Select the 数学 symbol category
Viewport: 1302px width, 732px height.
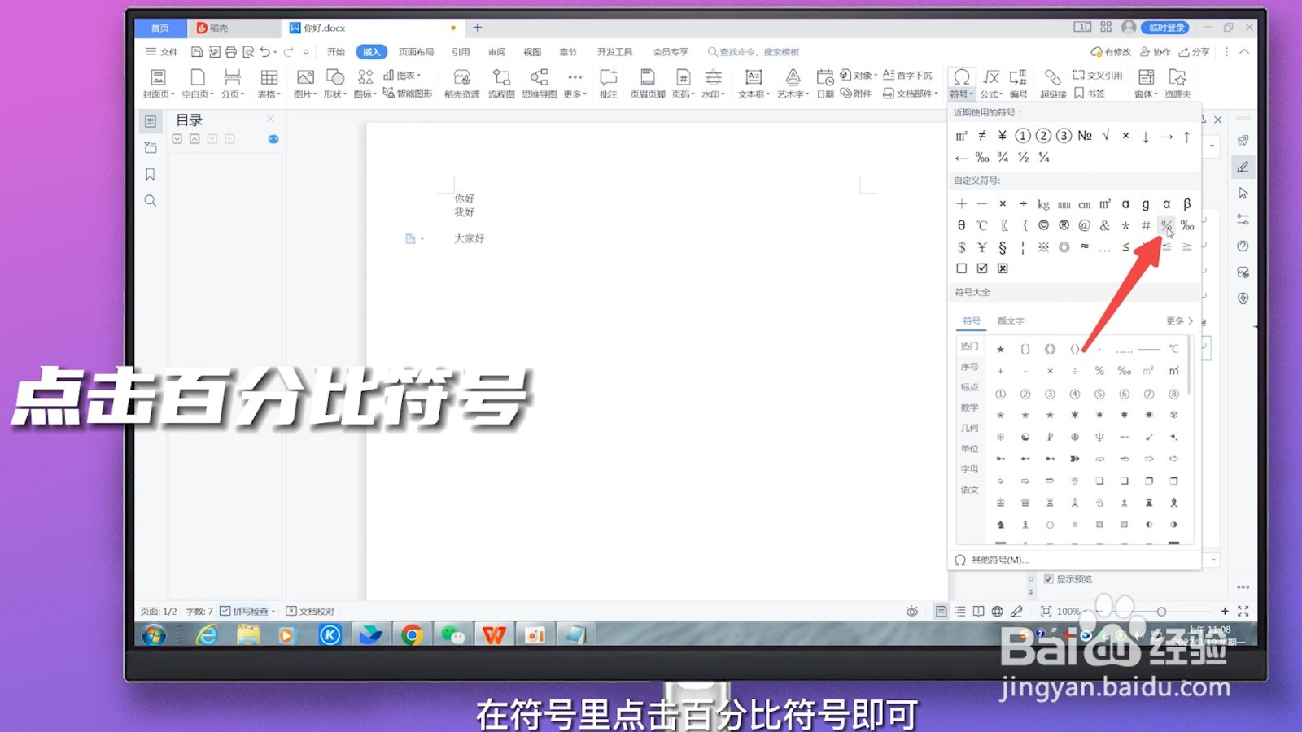(969, 407)
